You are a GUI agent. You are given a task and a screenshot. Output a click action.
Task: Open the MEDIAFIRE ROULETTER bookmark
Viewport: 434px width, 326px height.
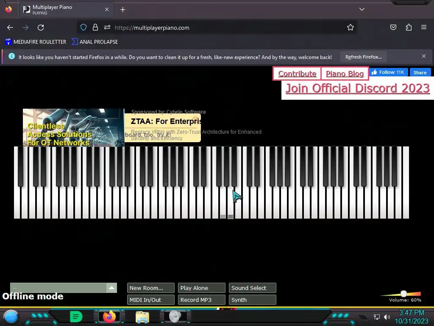coord(36,42)
